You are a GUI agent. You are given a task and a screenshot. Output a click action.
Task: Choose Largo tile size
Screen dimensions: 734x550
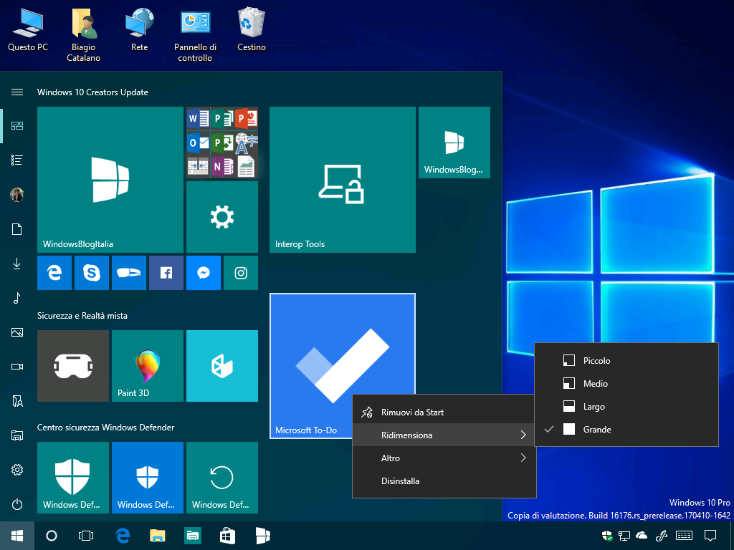point(626,407)
